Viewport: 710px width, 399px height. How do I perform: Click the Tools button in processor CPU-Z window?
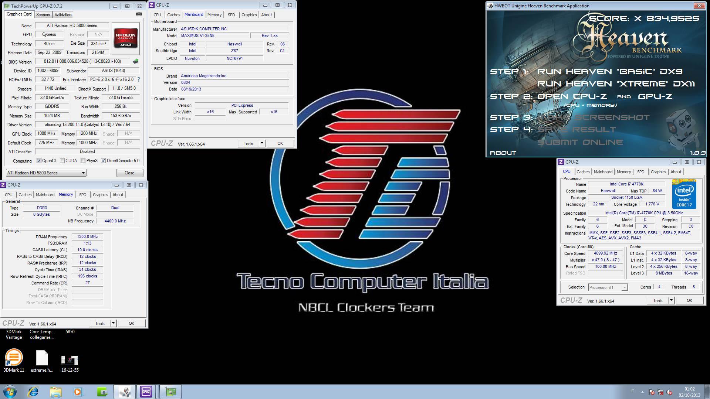click(658, 300)
